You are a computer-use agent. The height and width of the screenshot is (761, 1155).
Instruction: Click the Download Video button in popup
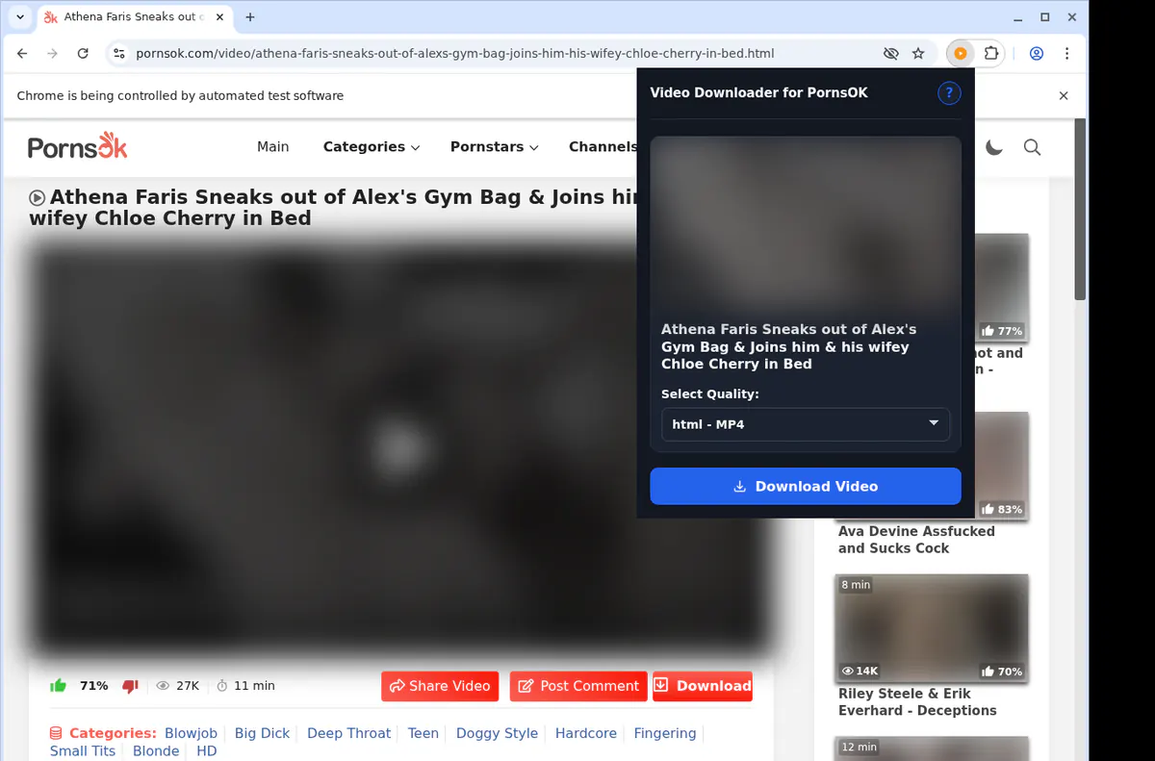pos(806,486)
